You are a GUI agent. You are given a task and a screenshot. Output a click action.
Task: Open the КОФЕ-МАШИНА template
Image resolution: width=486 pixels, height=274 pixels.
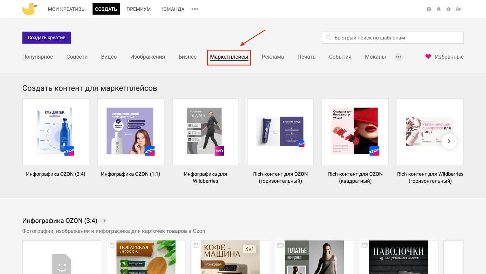[230, 257]
